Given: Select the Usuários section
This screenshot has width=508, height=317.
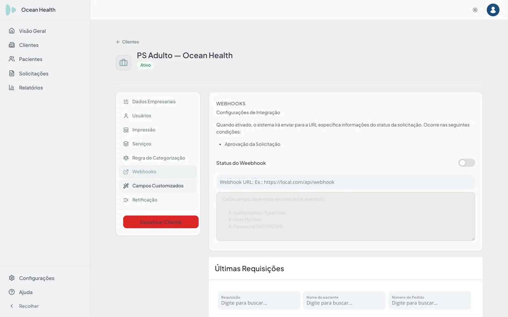Looking at the screenshot, I should 158,116.
